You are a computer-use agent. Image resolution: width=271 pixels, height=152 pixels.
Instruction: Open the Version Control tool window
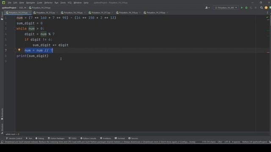(14, 138)
